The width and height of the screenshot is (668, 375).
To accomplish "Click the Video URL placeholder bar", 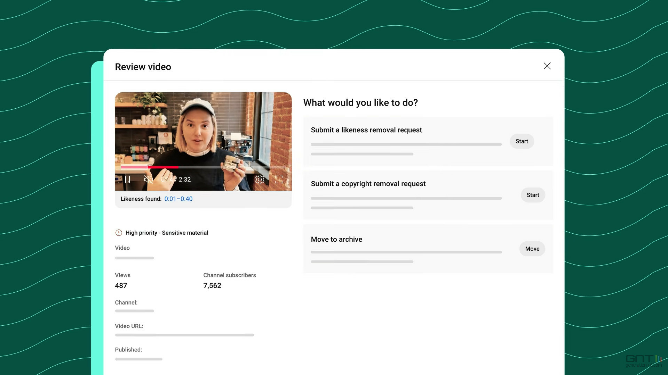I will 184,335.
